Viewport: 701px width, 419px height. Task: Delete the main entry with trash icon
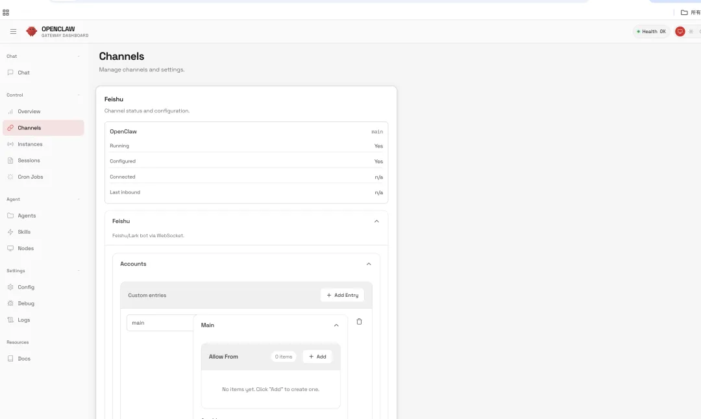click(359, 322)
